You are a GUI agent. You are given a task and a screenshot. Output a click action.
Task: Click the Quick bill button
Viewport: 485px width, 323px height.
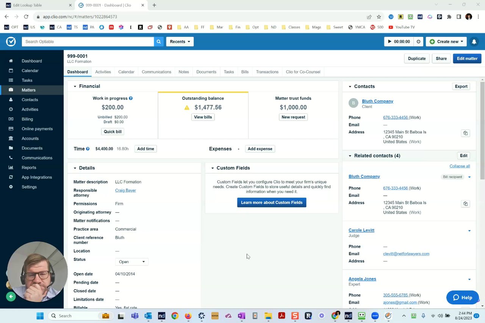pos(113,132)
